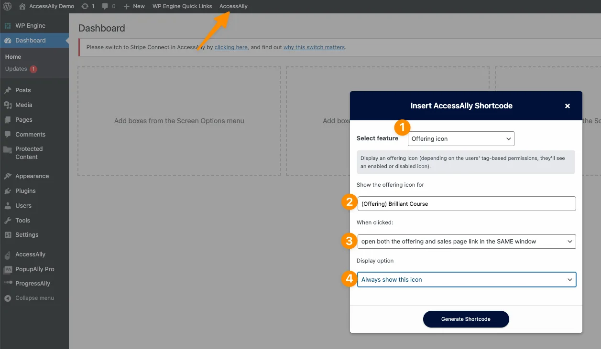Click the Dashboard page heading

(x=102, y=28)
